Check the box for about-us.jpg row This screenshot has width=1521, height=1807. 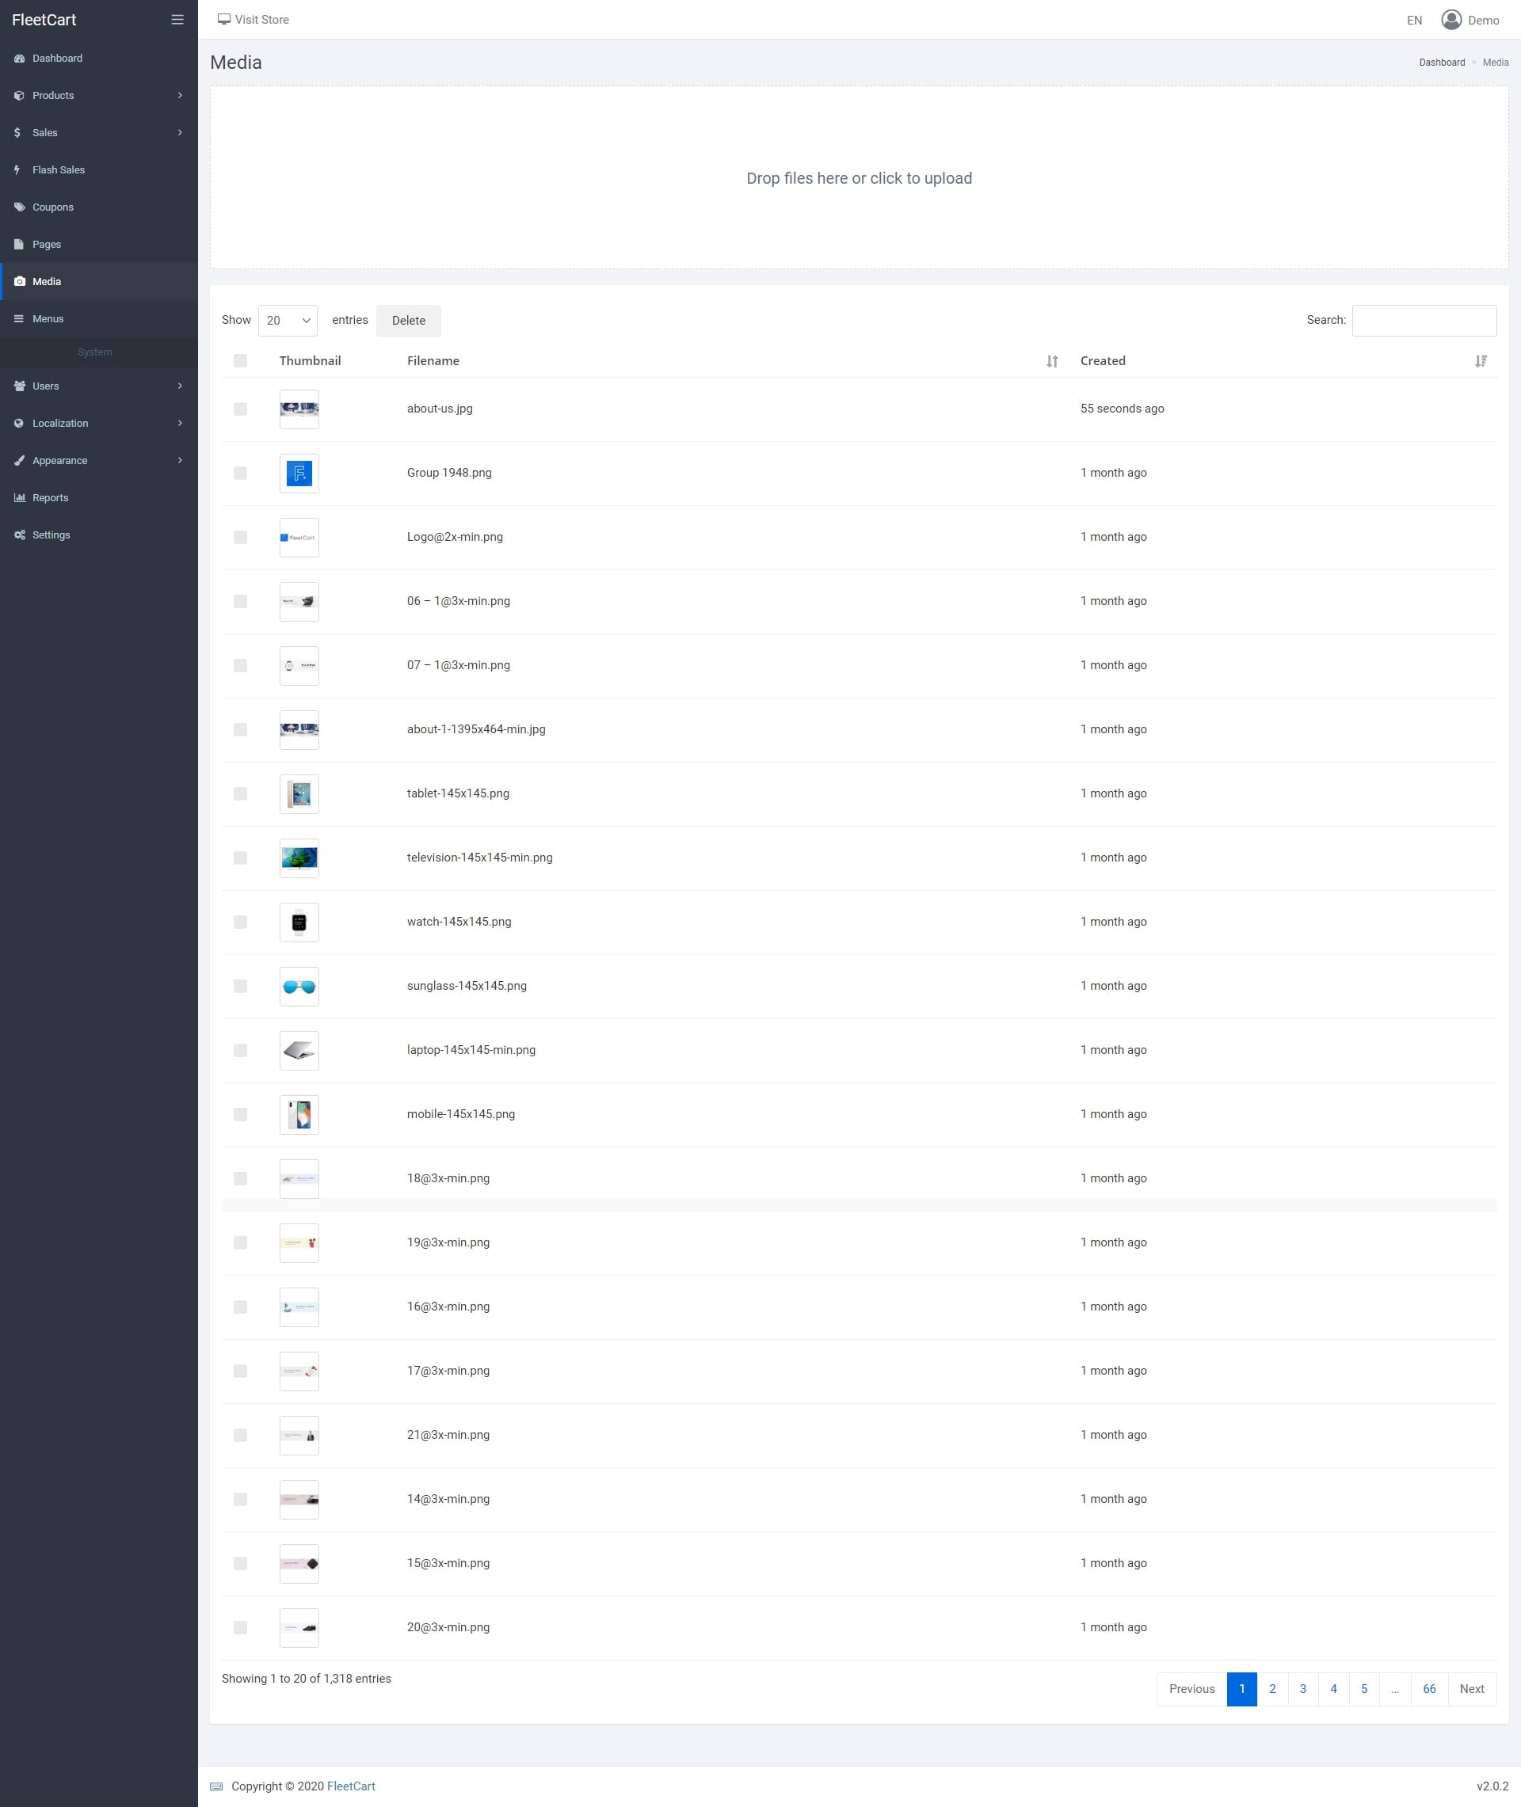click(241, 409)
